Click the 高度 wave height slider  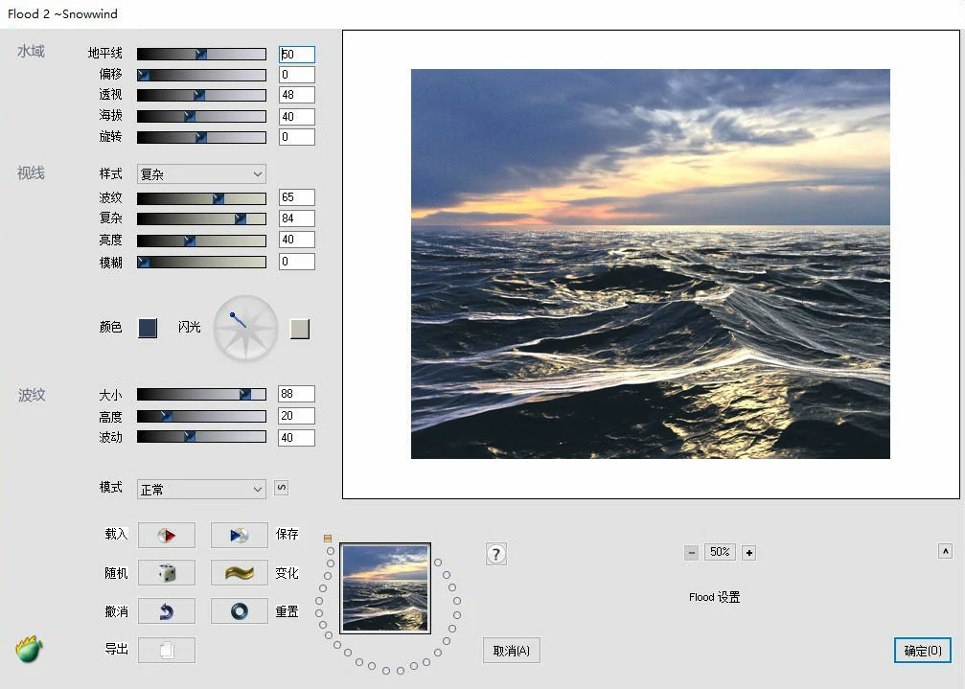coord(201,417)
